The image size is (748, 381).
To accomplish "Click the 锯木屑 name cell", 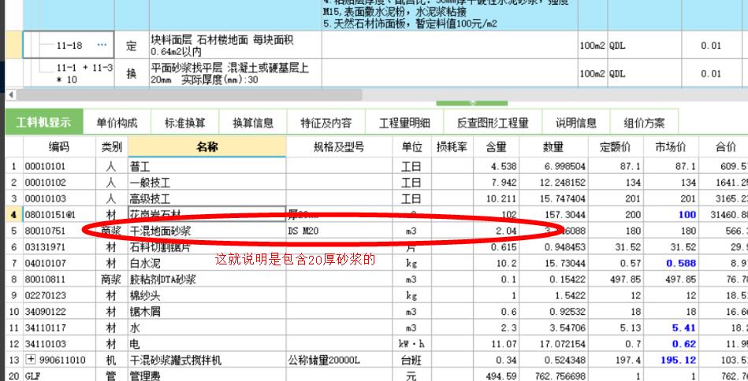I will pyautogui.click(x=207, y=312).
